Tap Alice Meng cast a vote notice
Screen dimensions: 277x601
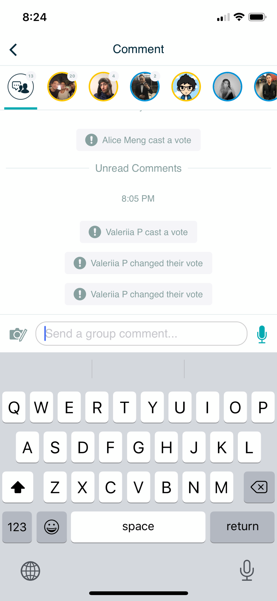click(138, 140)
